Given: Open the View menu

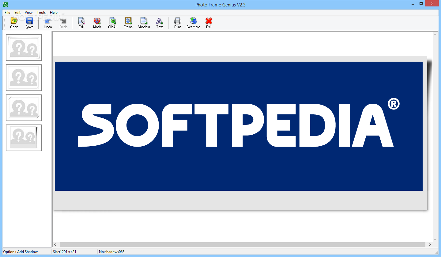Looking at the screenshot, I should (x=29, y=13).
